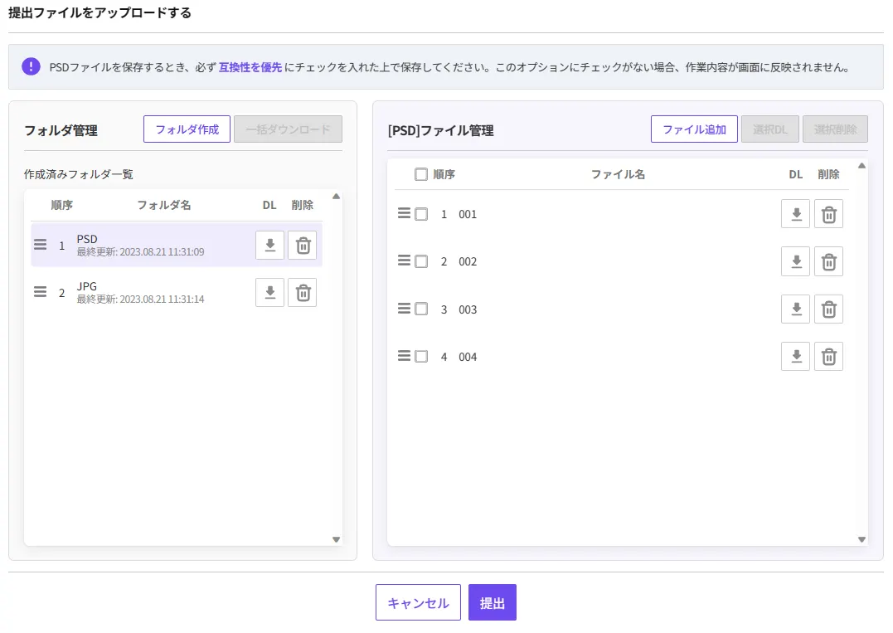Check the box for file 003
This screenshot has width=893, height=633.
click(421, 309)
